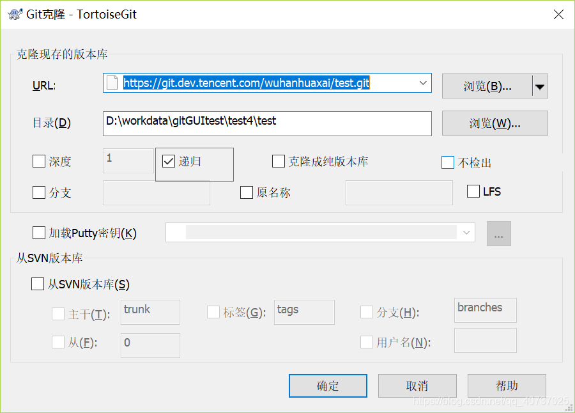Image resolution: width=575 pixels, height=413 pixels.
Task: Open help with the 帮助 button
Action: pyautogui.click(x=507, y=386)
